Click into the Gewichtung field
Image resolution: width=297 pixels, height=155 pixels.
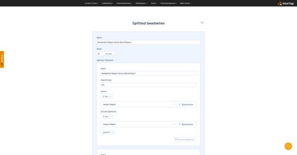[x=148, y=85]
